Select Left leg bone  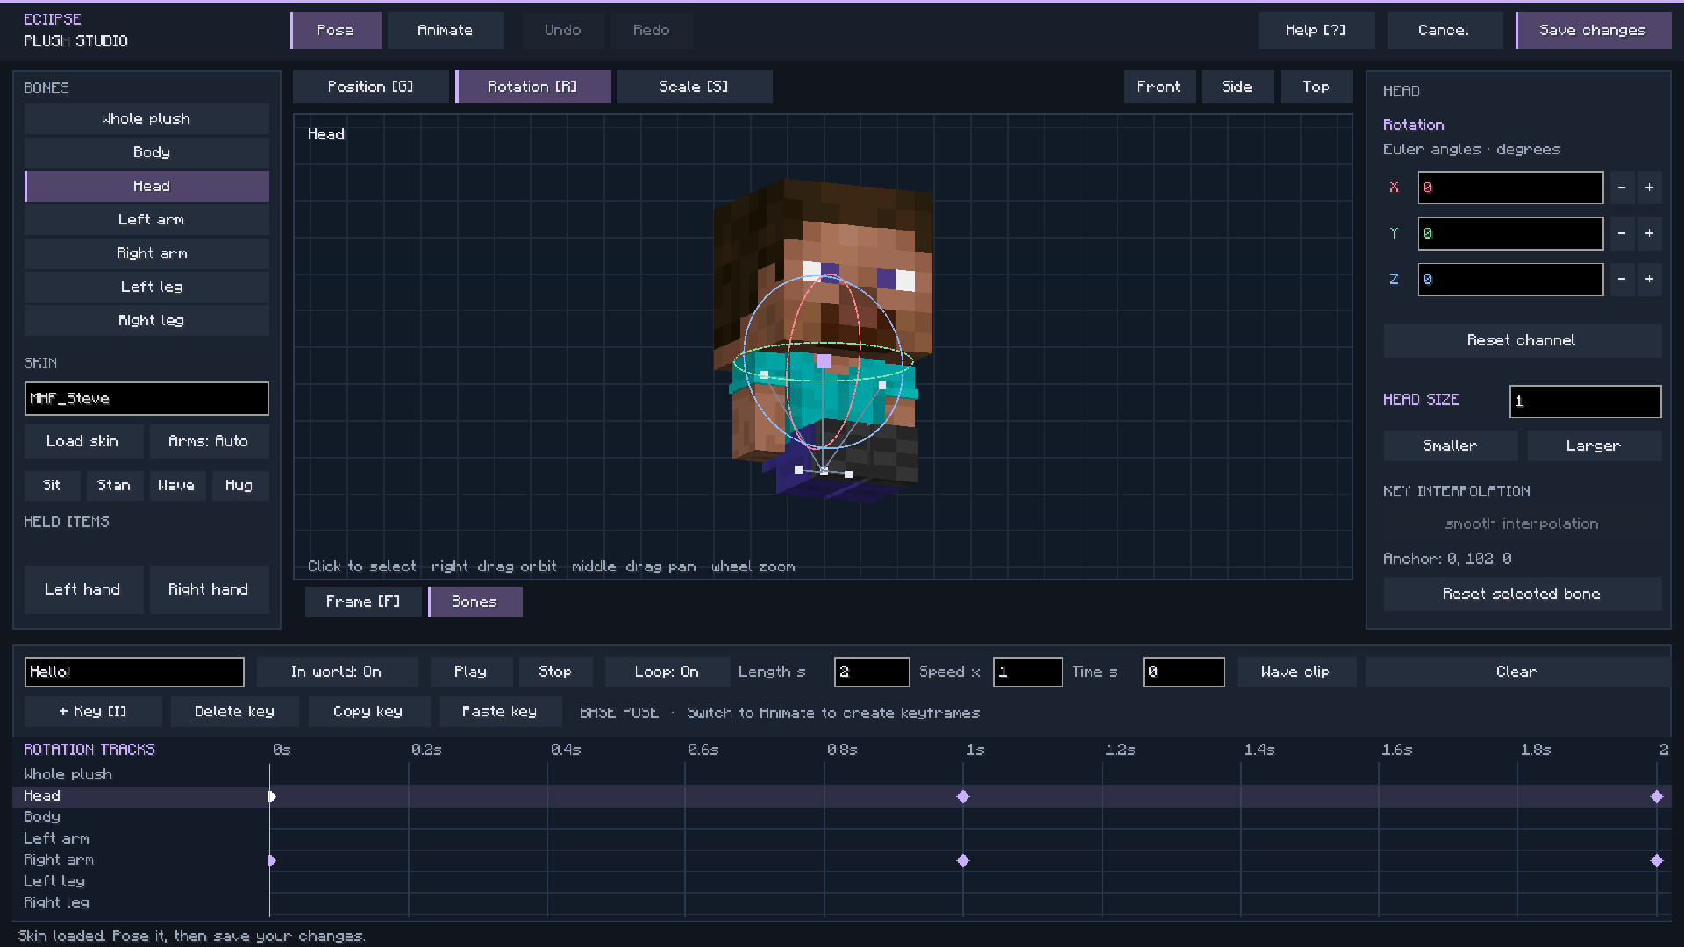point(146,287)
